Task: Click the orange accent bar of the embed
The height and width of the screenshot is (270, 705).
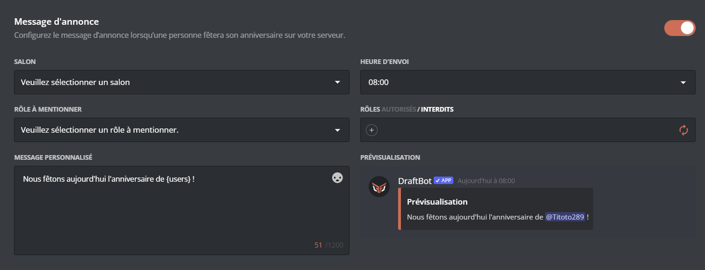Action: pos(400,208)
